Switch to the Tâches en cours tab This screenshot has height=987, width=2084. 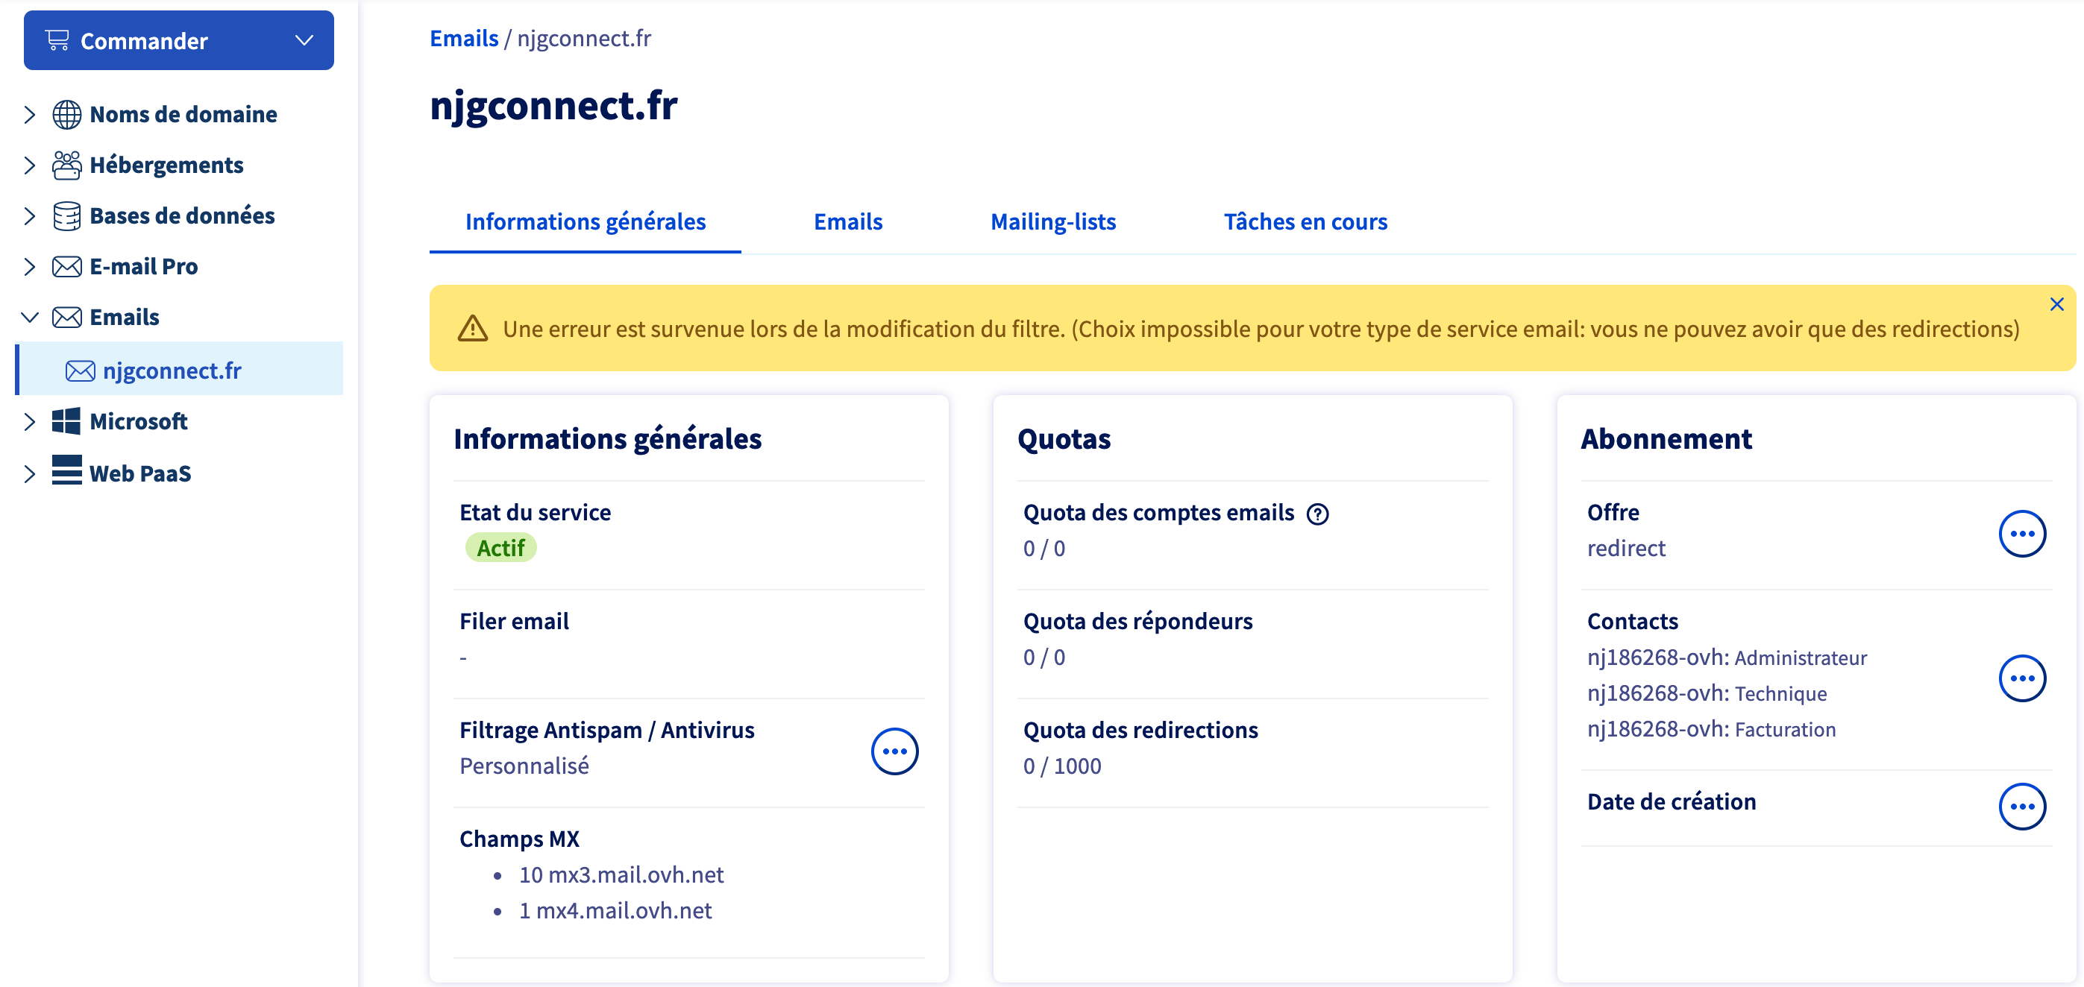pos(1305,222)
